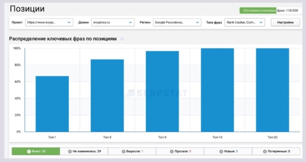Open the Проект dropdown
This screenshot has height=162, width=306.
point(49,23)
